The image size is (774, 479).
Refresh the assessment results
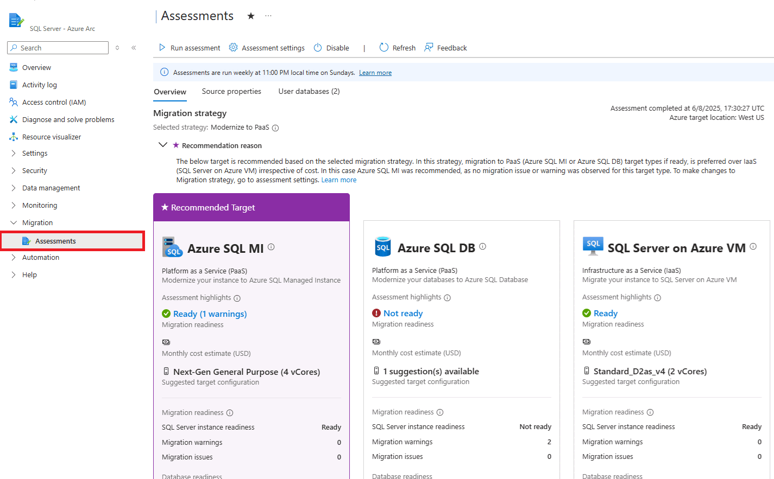click(x=397, y=48)
